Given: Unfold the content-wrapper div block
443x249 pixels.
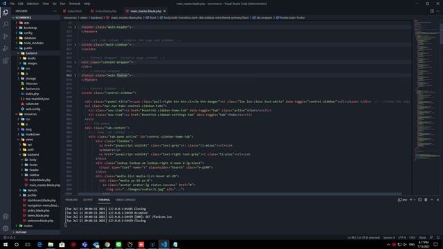Looking at the screenshot, I should click(x=75, y=62).
